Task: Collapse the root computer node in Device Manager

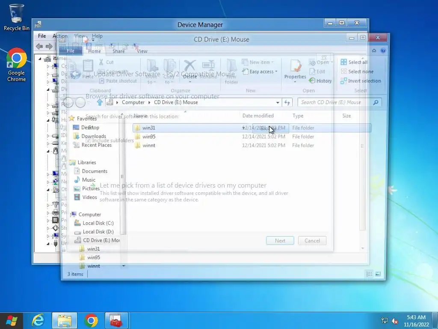Action: pyautogui.click(x=40, y=59)
